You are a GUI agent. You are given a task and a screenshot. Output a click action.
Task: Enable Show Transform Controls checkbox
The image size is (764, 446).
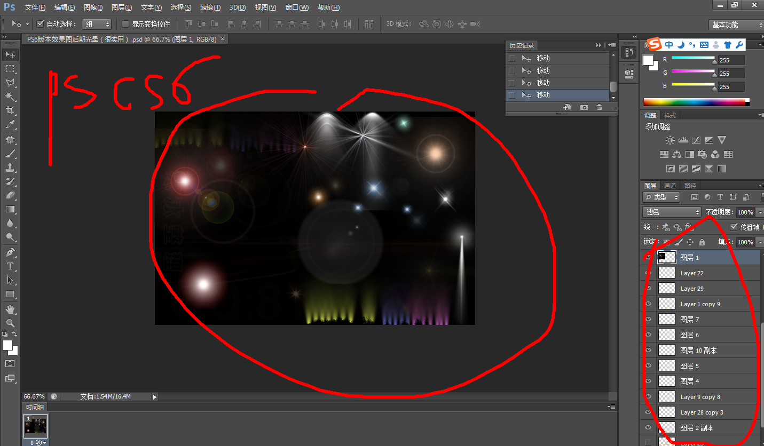[x=125, y=24]
